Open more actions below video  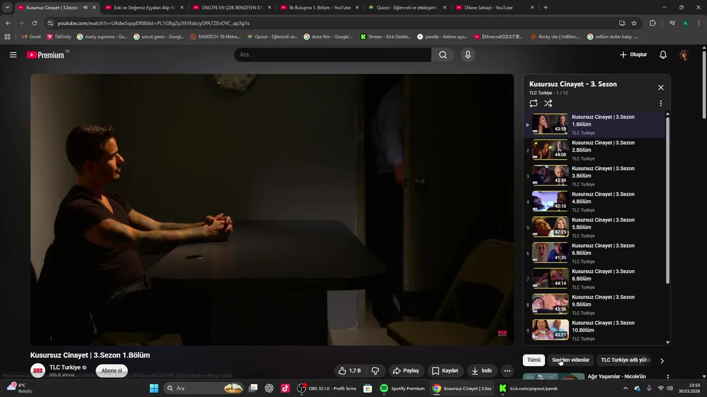coord(507,371)
